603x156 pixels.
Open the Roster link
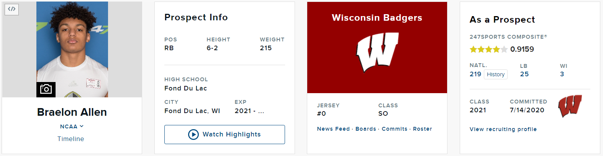click(423, 129)
